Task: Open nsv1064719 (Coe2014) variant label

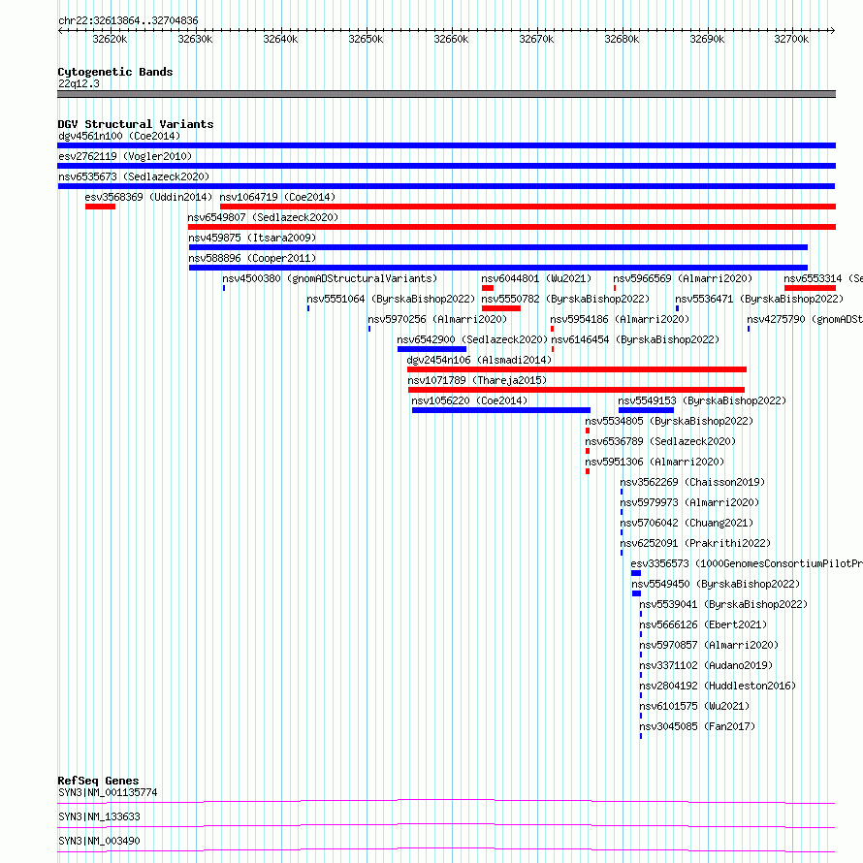Action: [277, 197]
